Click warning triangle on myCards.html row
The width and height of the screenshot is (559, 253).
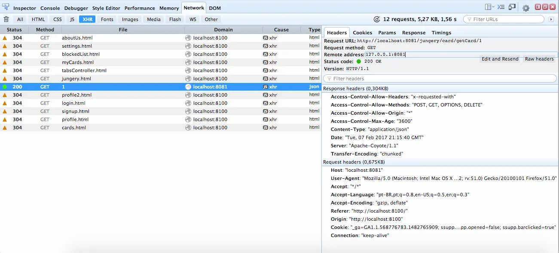(5, 62)
